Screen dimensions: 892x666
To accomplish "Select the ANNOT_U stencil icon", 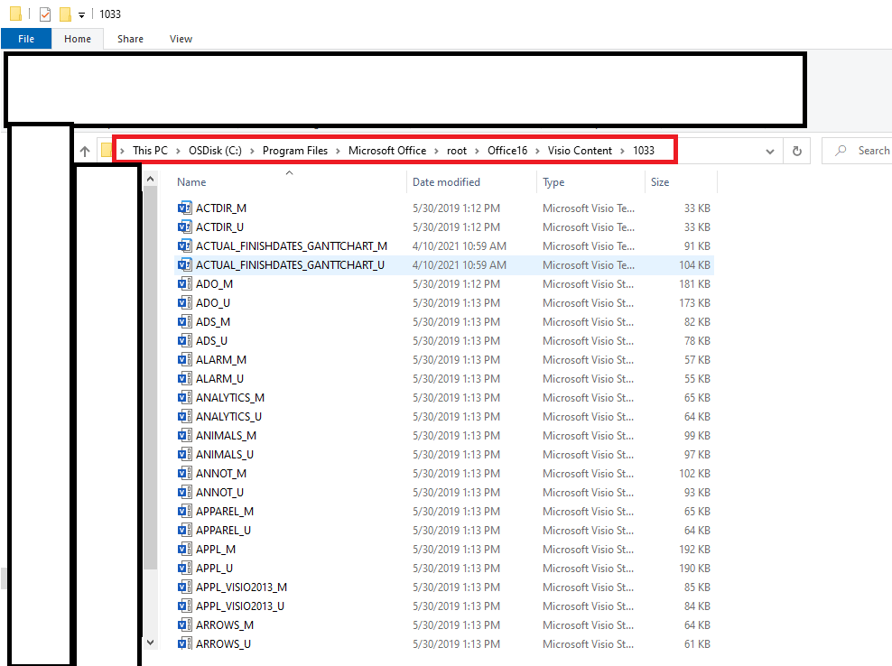I will point(184,493).
